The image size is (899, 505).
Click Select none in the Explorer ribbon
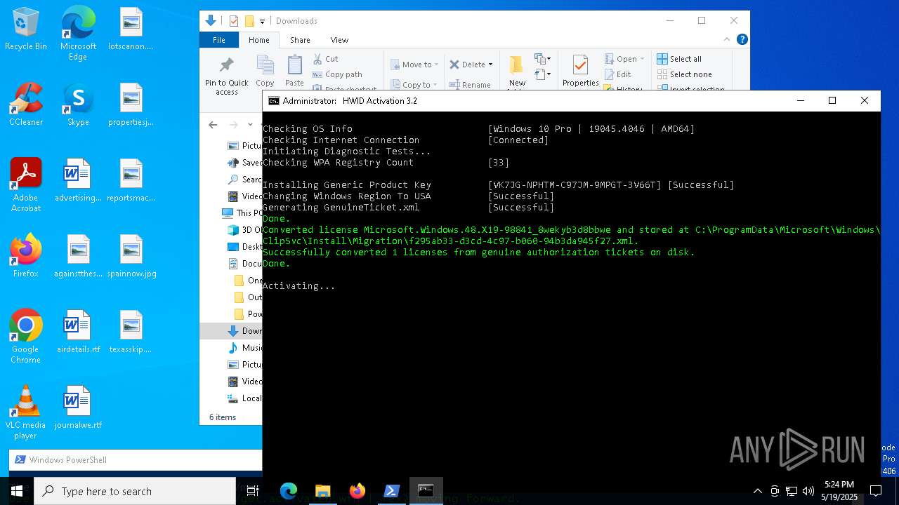click(685, 74)
